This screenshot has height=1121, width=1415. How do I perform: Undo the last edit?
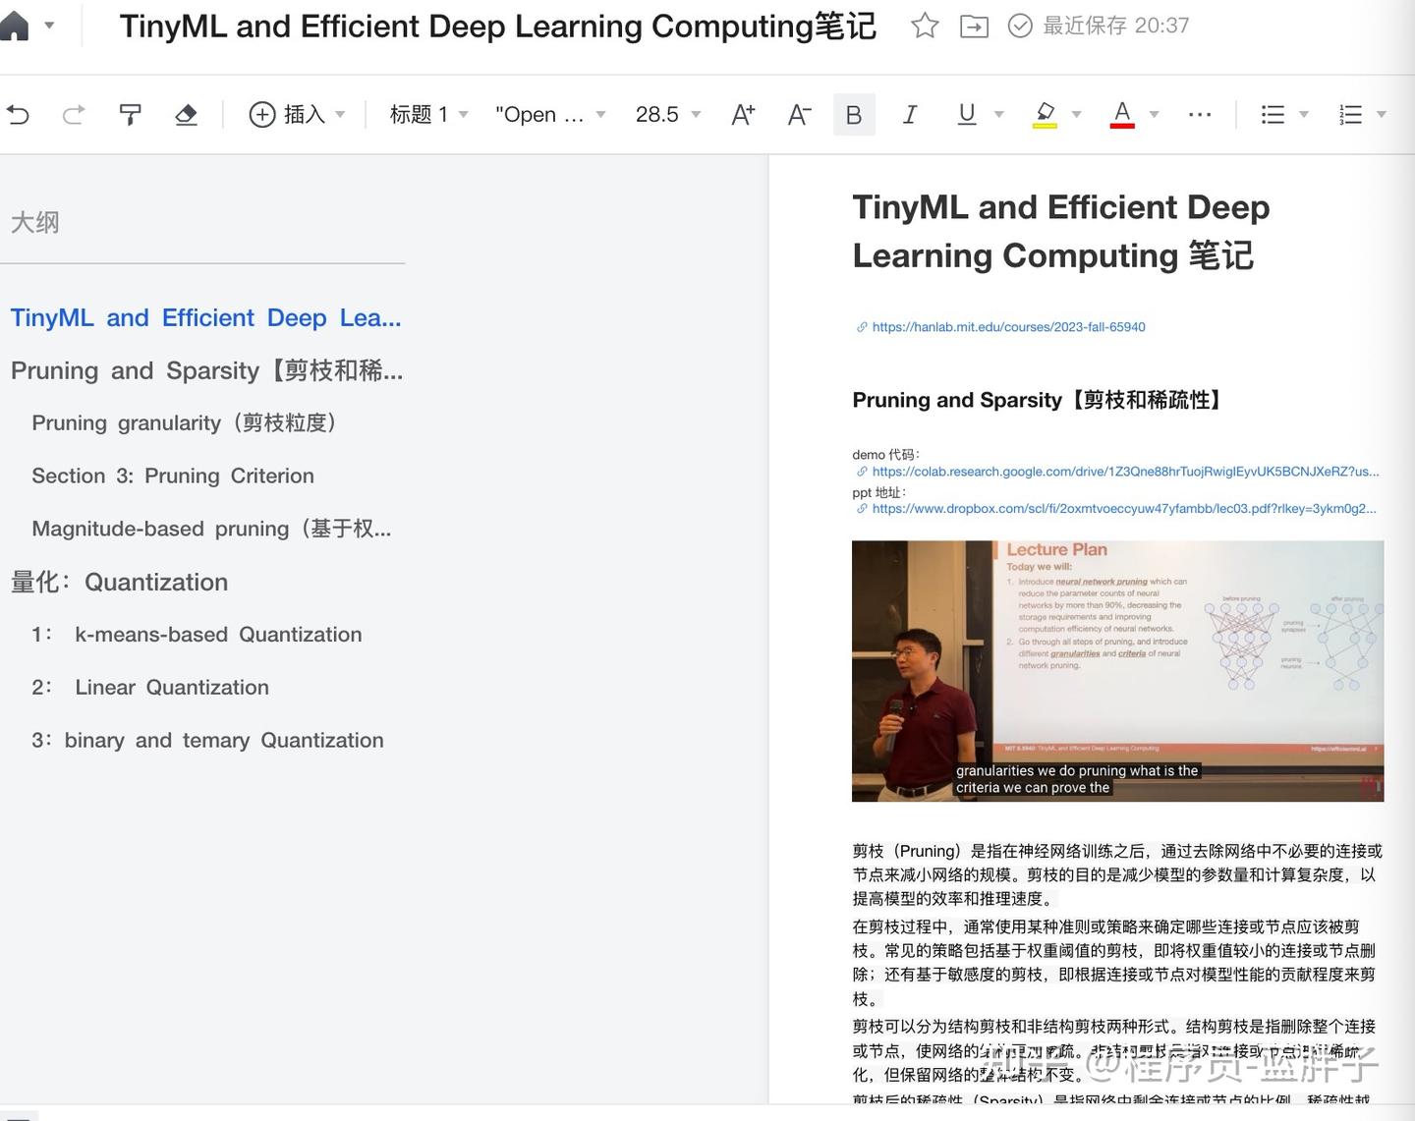tap(18, 115)
